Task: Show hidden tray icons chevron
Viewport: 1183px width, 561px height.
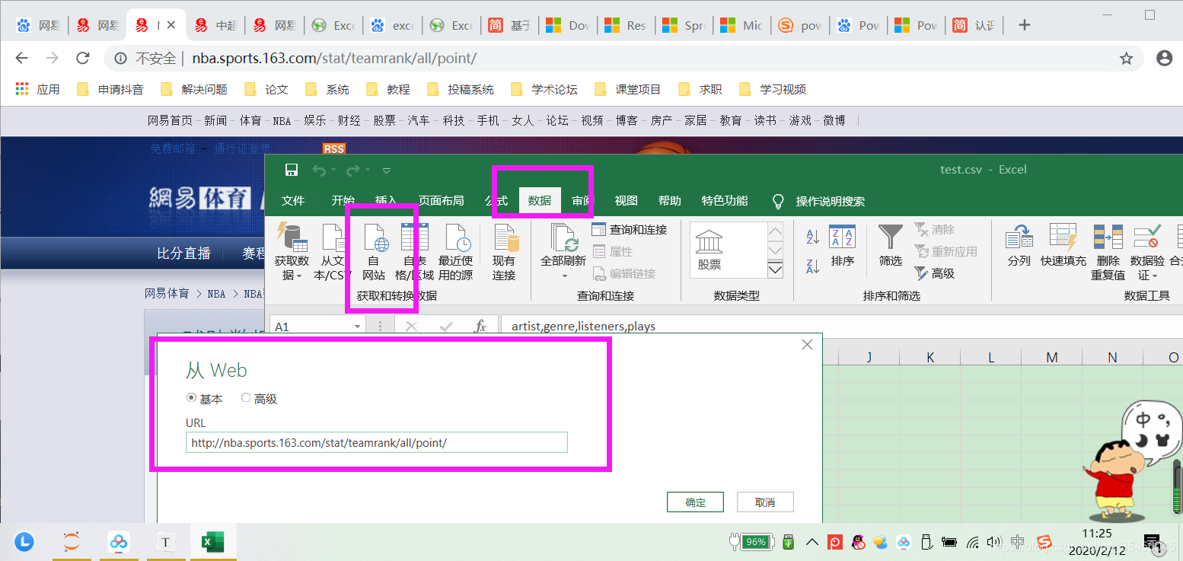Action: [812, 542]
